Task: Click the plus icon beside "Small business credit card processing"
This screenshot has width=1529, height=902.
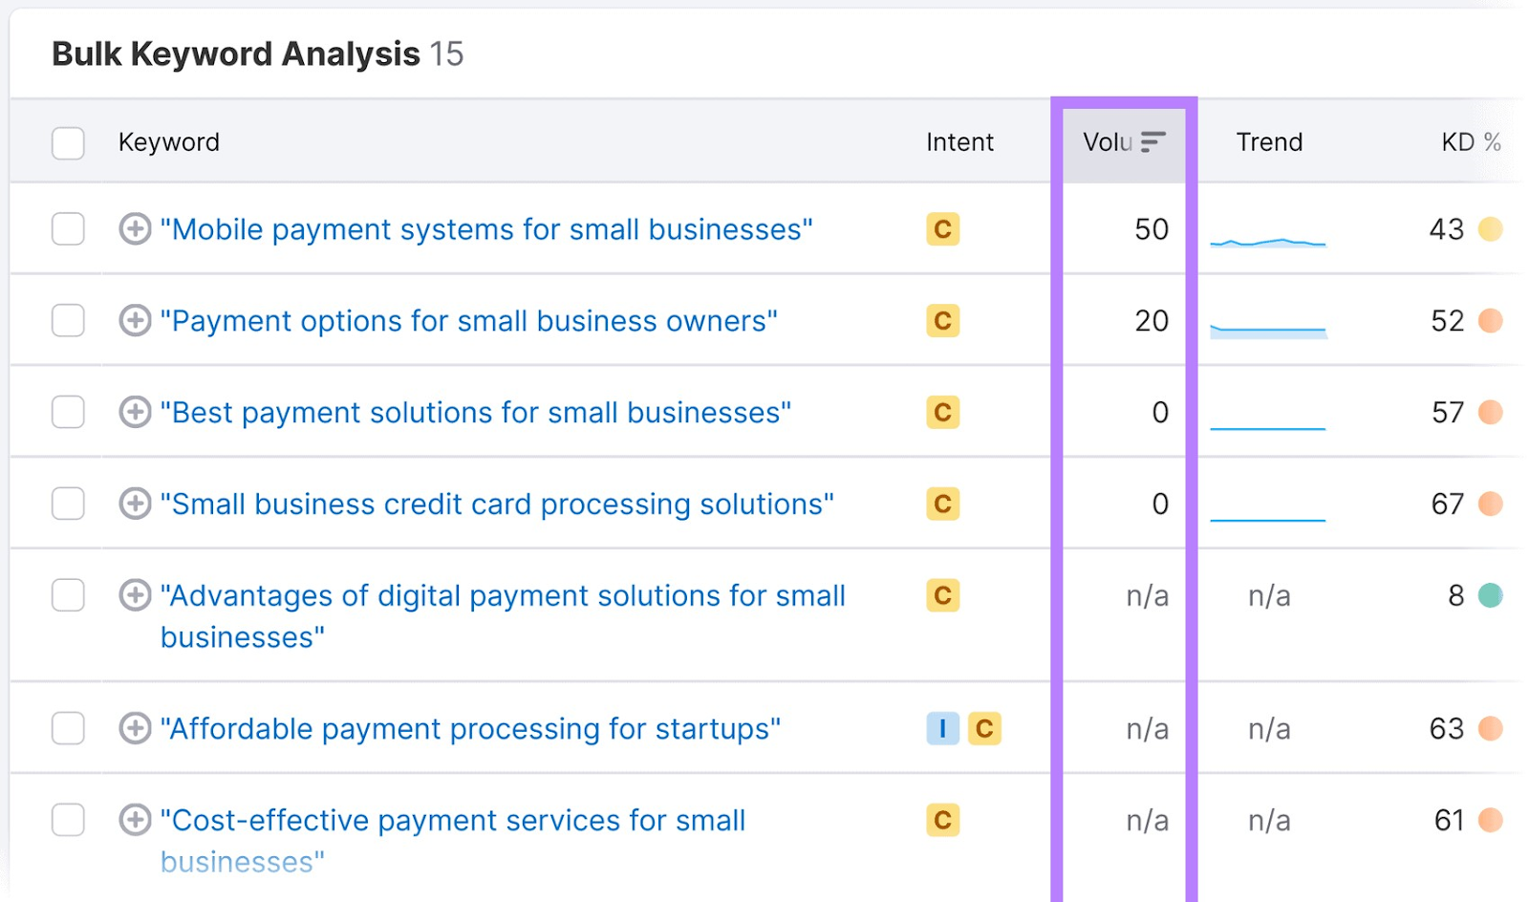Action: 135,504
